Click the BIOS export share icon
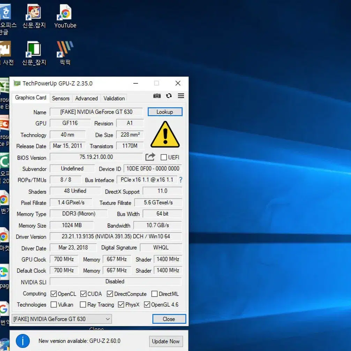 pos(150,157)
